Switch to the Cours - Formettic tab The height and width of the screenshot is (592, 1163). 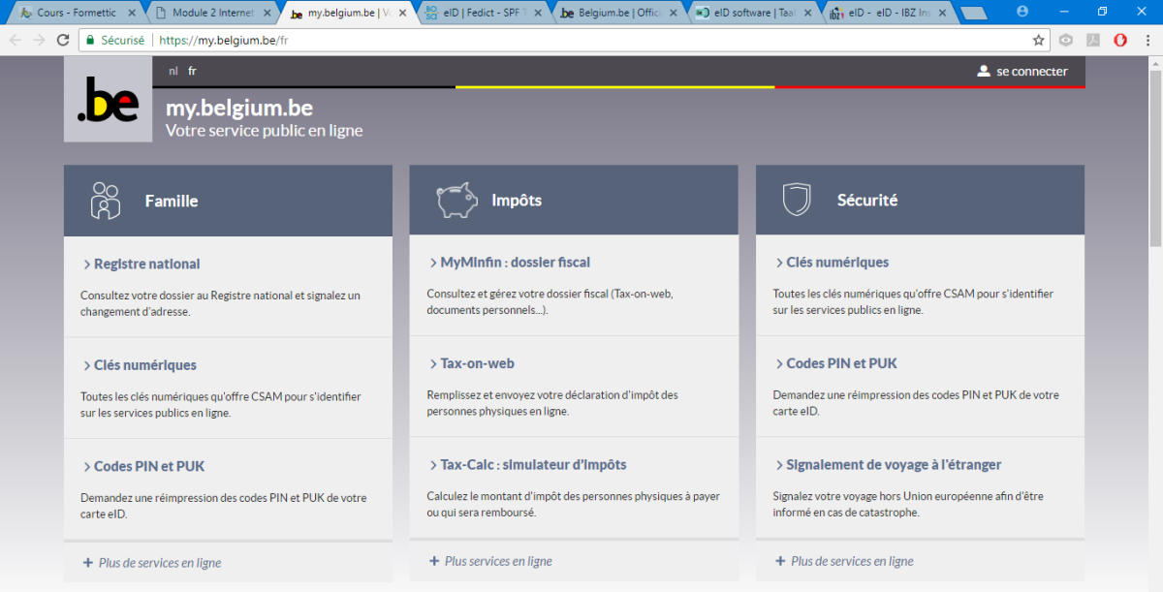pyautogui.click(x=76, y=13)
